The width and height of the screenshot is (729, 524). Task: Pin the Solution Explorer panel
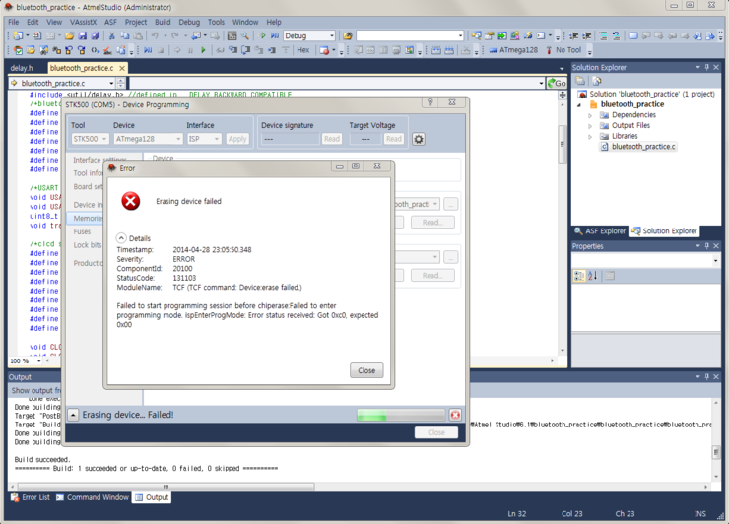tap(706, 67)
